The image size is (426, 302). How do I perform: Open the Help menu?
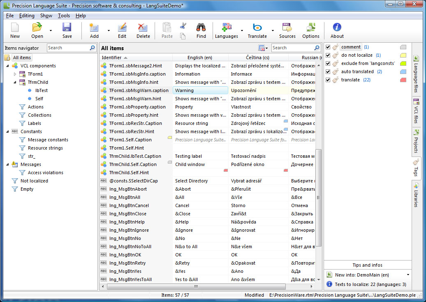(81, 16)
